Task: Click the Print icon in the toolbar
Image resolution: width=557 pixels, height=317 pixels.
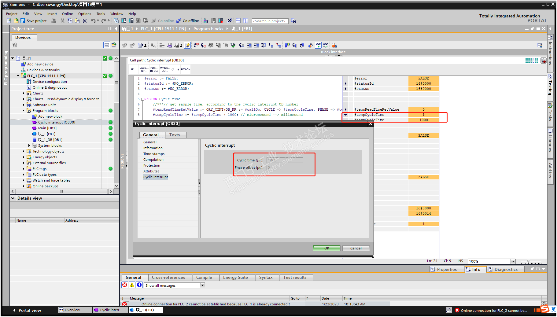Action: [54, 21]
